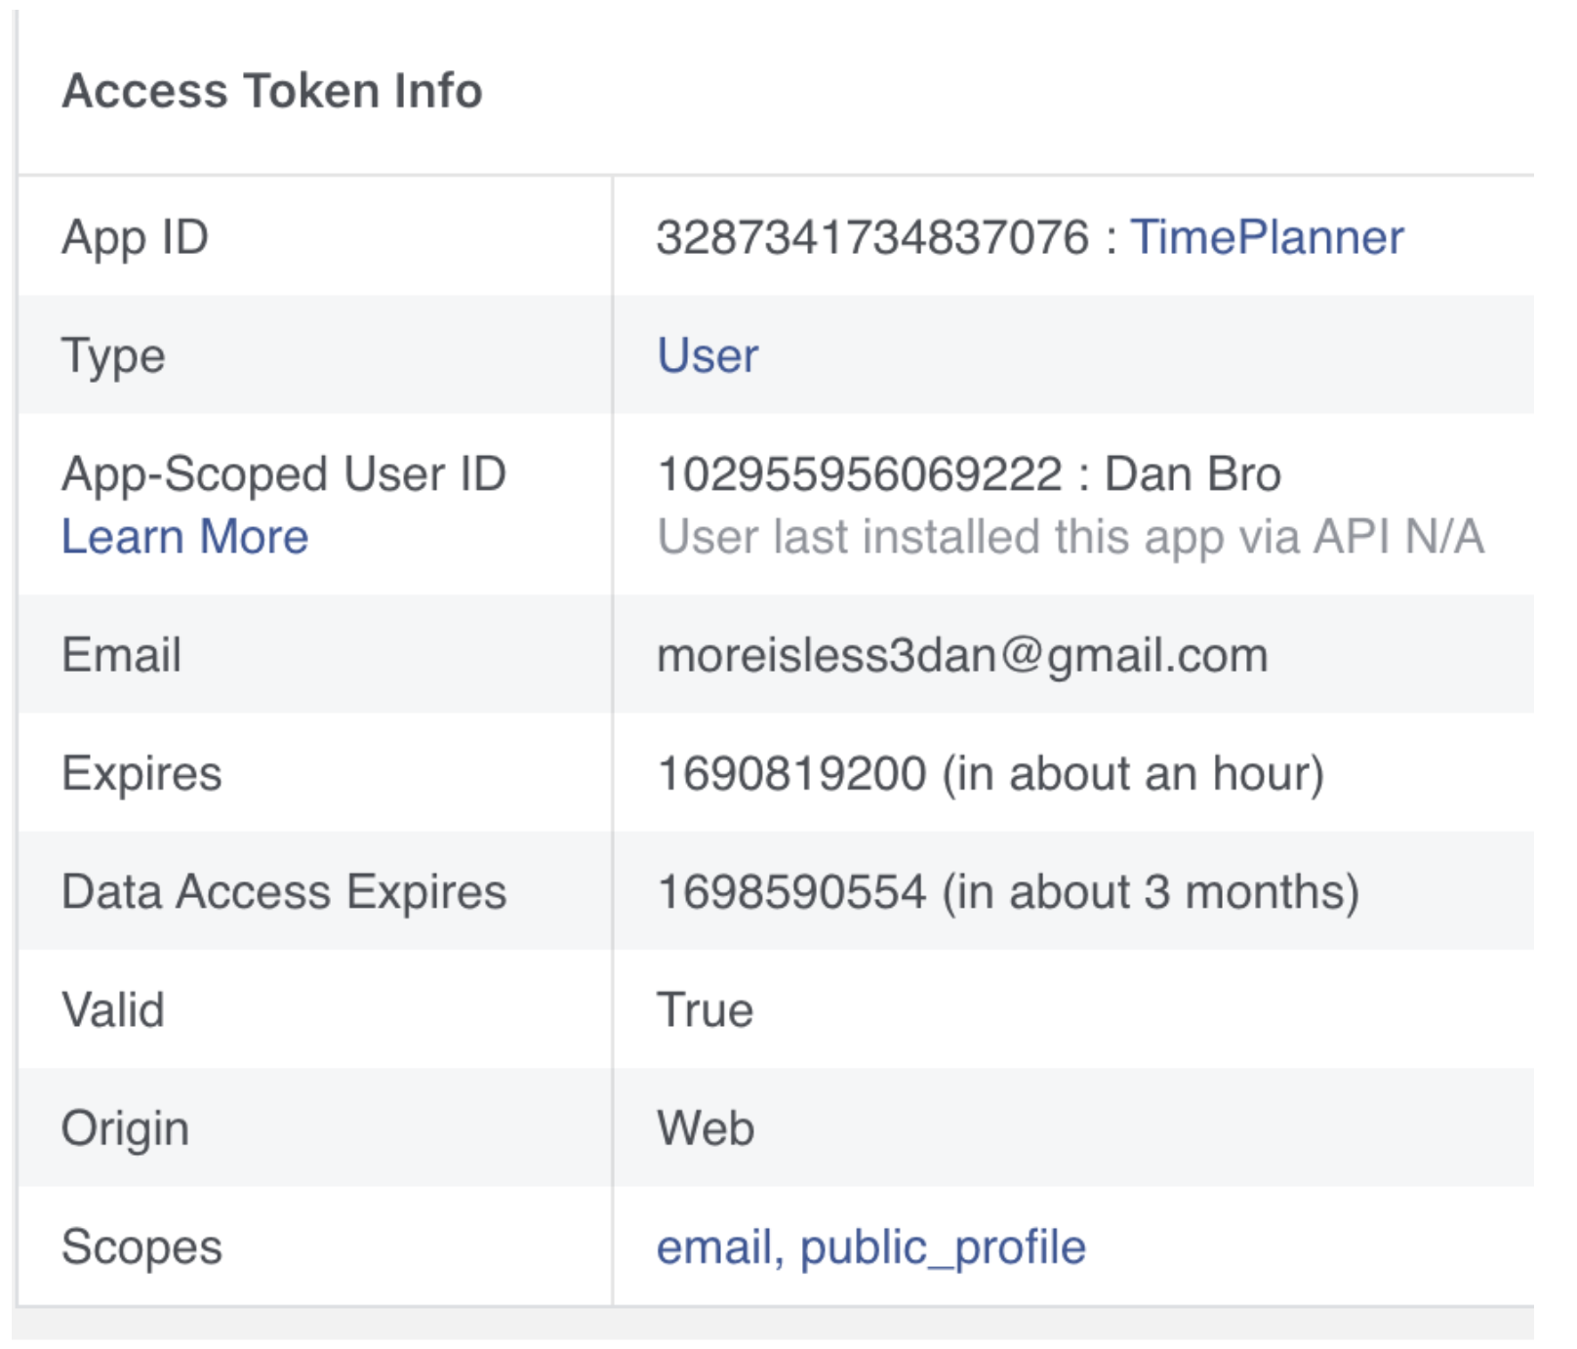Click the 'User last installed this app' note
This screenshot has height=1349, width=1577.
1071,537
